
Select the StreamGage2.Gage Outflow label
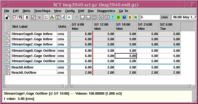(x=33, y=61)
